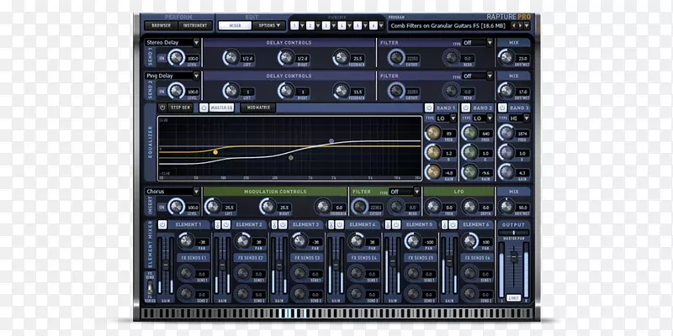The image size is (673, 336).
Task: Click the Chorus insert Level knob
Action: [x=175, y=207]
